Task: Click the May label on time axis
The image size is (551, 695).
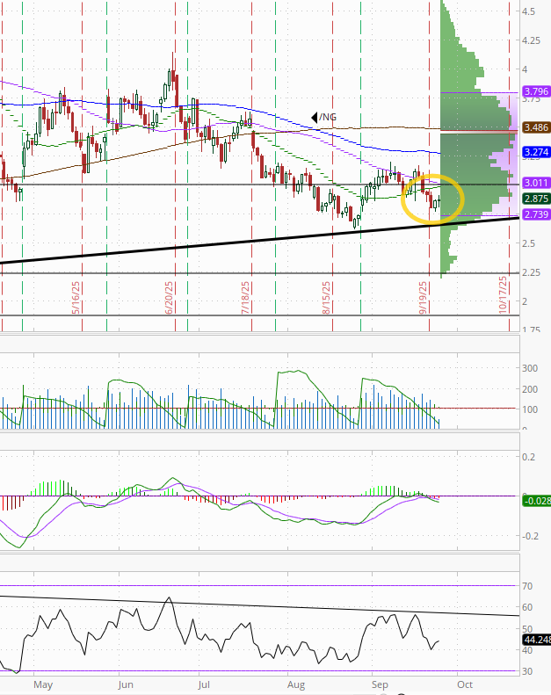Action: point(43,684)
